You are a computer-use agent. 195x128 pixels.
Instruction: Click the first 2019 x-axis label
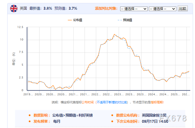pos(28,94)
